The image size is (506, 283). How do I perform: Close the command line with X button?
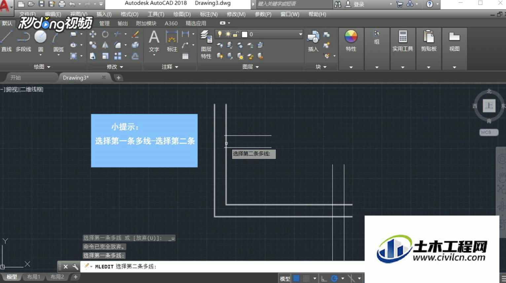tap(66, 266)
